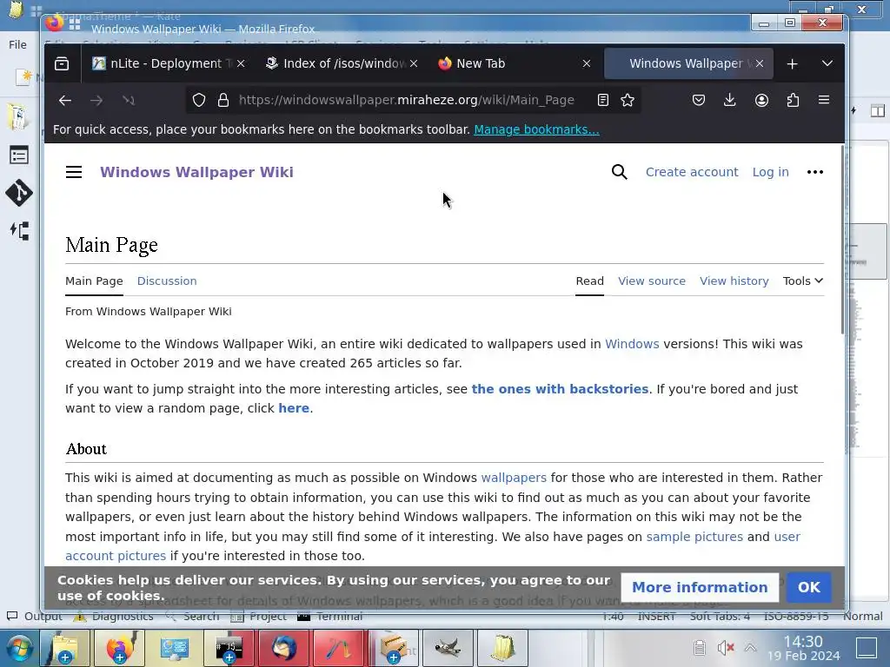Close the nLite tab
The height and width of the screenshot is (667, 890).
241,63
